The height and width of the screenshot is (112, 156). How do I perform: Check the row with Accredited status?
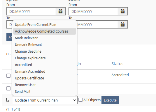(8, 76)
